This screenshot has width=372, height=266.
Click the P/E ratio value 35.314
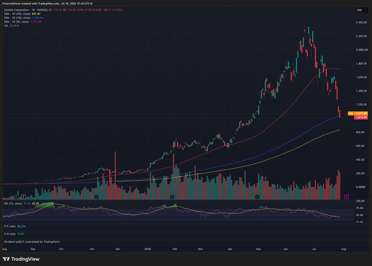pos(21,226)
